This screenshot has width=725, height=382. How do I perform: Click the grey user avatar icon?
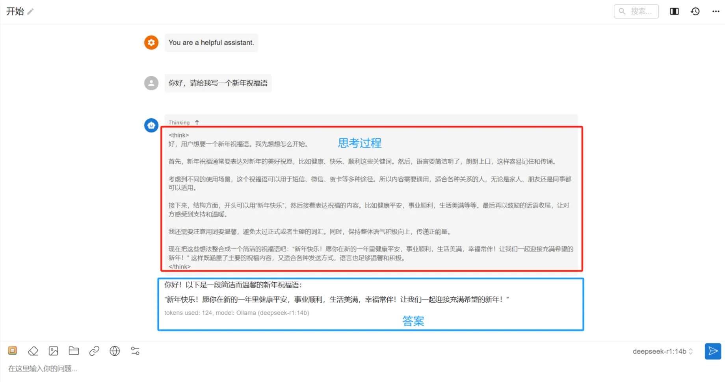click(151, 83)
